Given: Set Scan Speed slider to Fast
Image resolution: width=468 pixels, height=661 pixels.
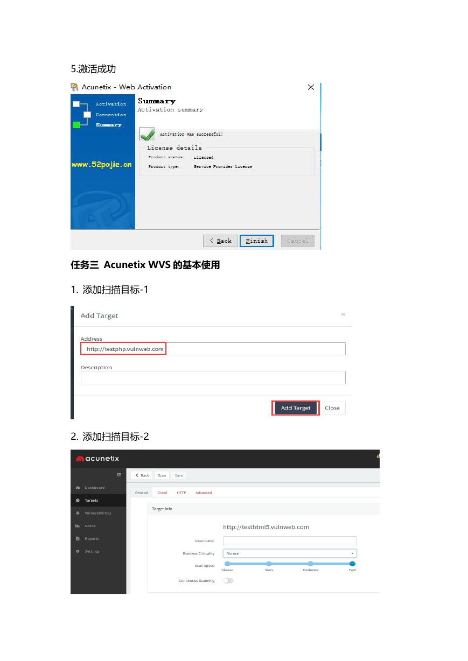Looking at the screenshot, I should click(352, 564).
